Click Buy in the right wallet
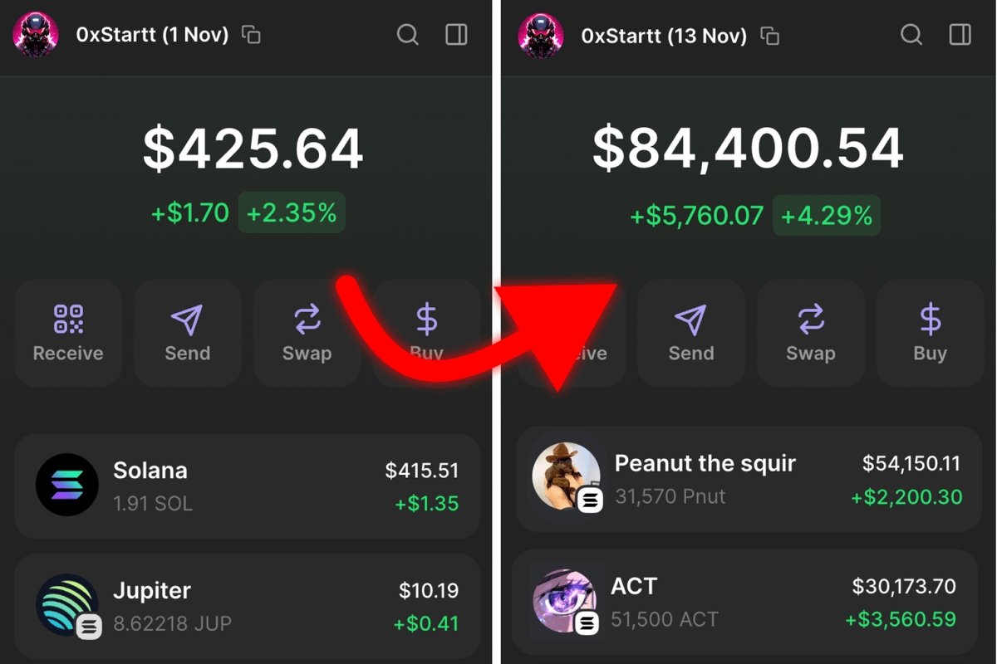The width and height of the screenshot is (997, 664). [x=931, y=333]
